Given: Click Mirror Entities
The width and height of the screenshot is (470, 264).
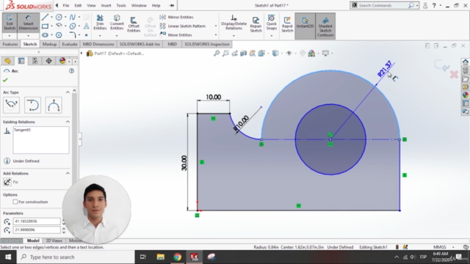Looking at the screenshot, I should [176, 17].
